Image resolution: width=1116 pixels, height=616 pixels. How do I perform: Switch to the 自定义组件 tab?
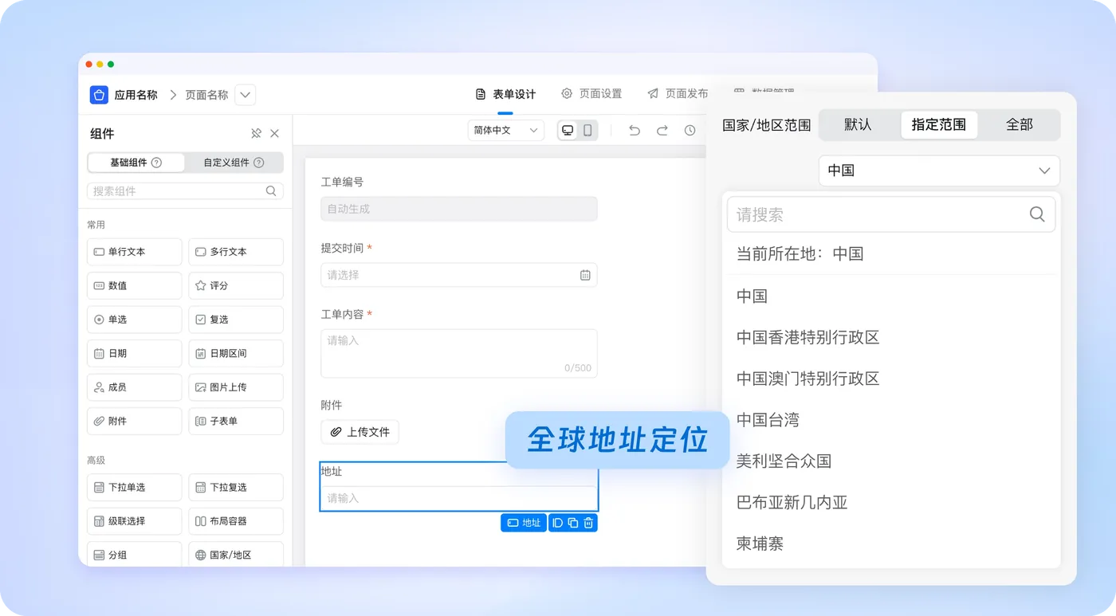[x=234, y=163]
